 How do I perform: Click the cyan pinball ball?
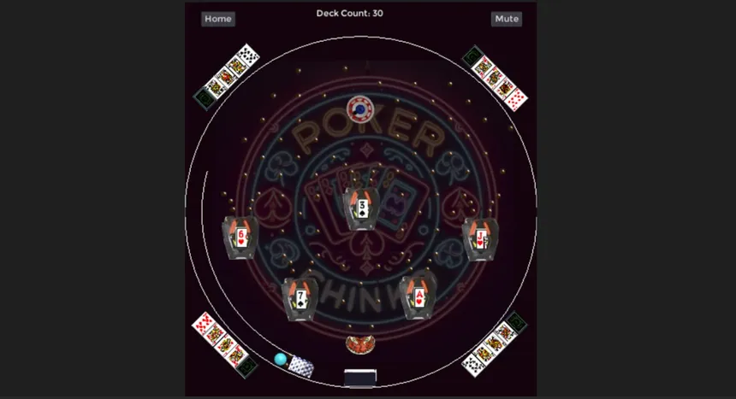click(x=280, y=360)
